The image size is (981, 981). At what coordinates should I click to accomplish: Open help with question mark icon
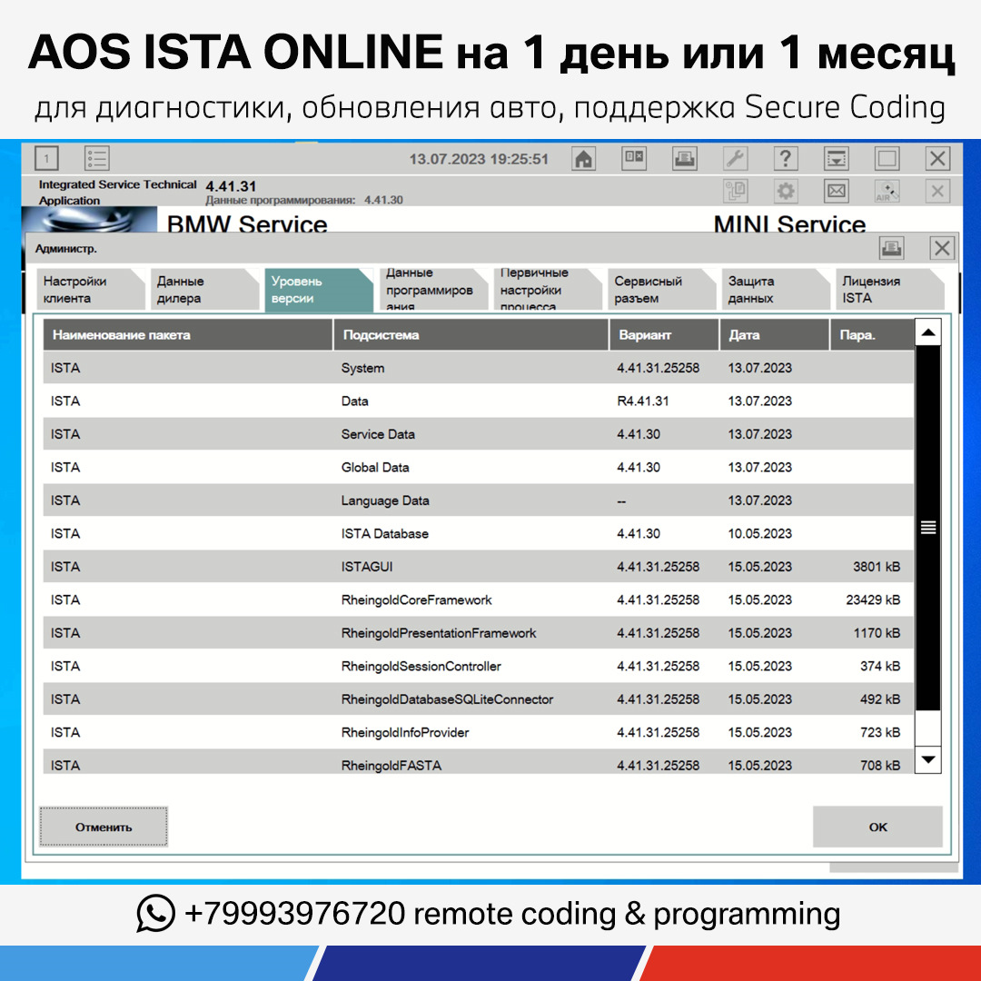pos(786,159)
